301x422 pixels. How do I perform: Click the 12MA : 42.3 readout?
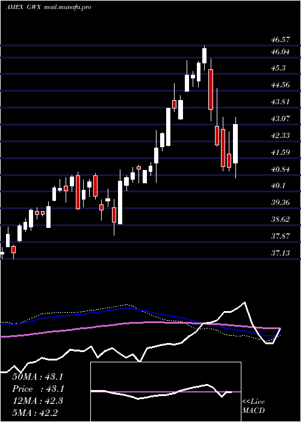pos(37,401)
